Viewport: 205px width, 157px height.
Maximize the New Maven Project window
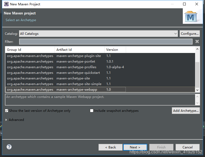click(184, 4)
